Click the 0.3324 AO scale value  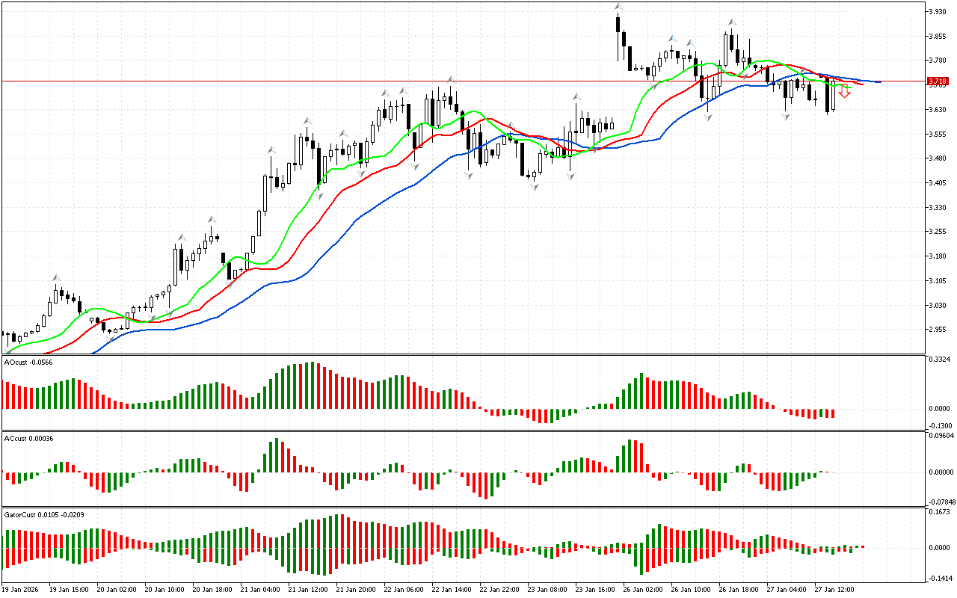point(939,360)
